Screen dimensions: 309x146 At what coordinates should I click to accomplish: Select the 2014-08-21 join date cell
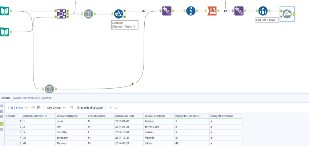point(129,143)
